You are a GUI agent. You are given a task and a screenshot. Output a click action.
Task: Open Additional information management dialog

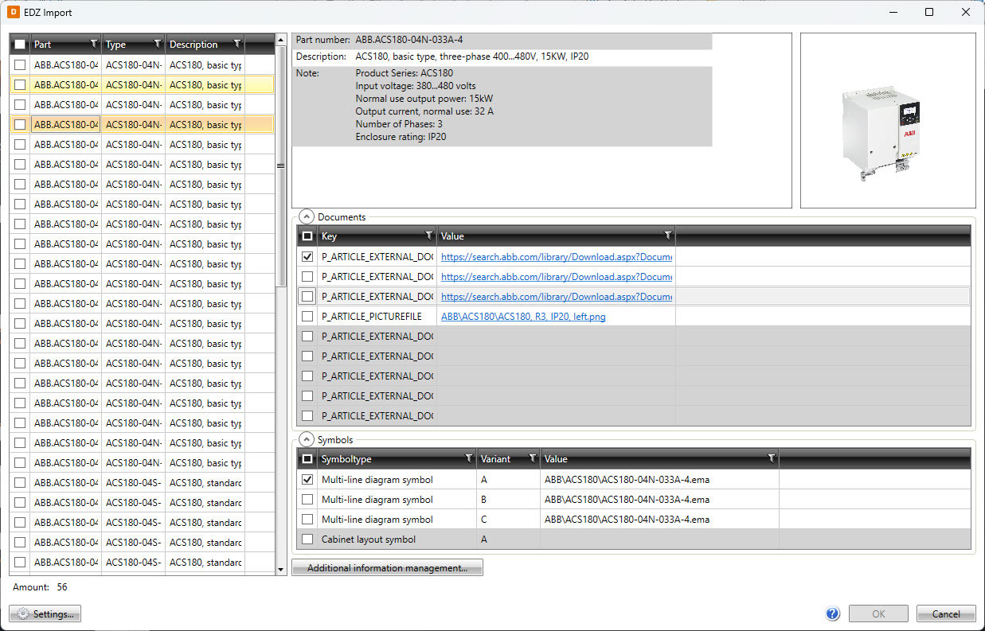tap(387, 568)
